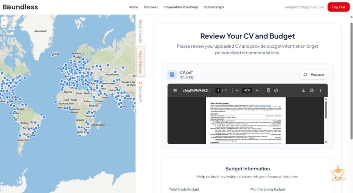The width and height of the screenshot is (353, 193).
Task: Open the Bonbon mascot chat icon
Action: click(338, 174)
